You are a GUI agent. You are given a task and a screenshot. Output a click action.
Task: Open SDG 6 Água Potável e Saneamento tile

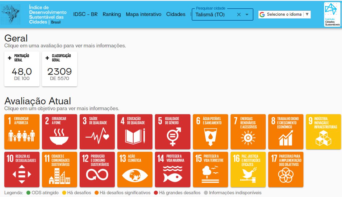click(x=210, y=132)
